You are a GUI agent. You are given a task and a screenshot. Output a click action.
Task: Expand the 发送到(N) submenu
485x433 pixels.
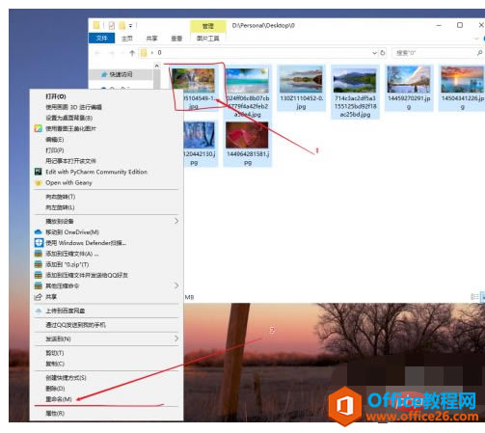click(x=176, y=338)
